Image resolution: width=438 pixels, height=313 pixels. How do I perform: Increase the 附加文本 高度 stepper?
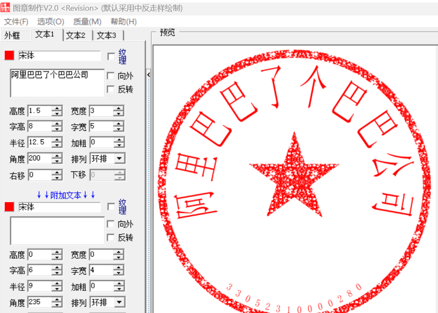point(57,252)
